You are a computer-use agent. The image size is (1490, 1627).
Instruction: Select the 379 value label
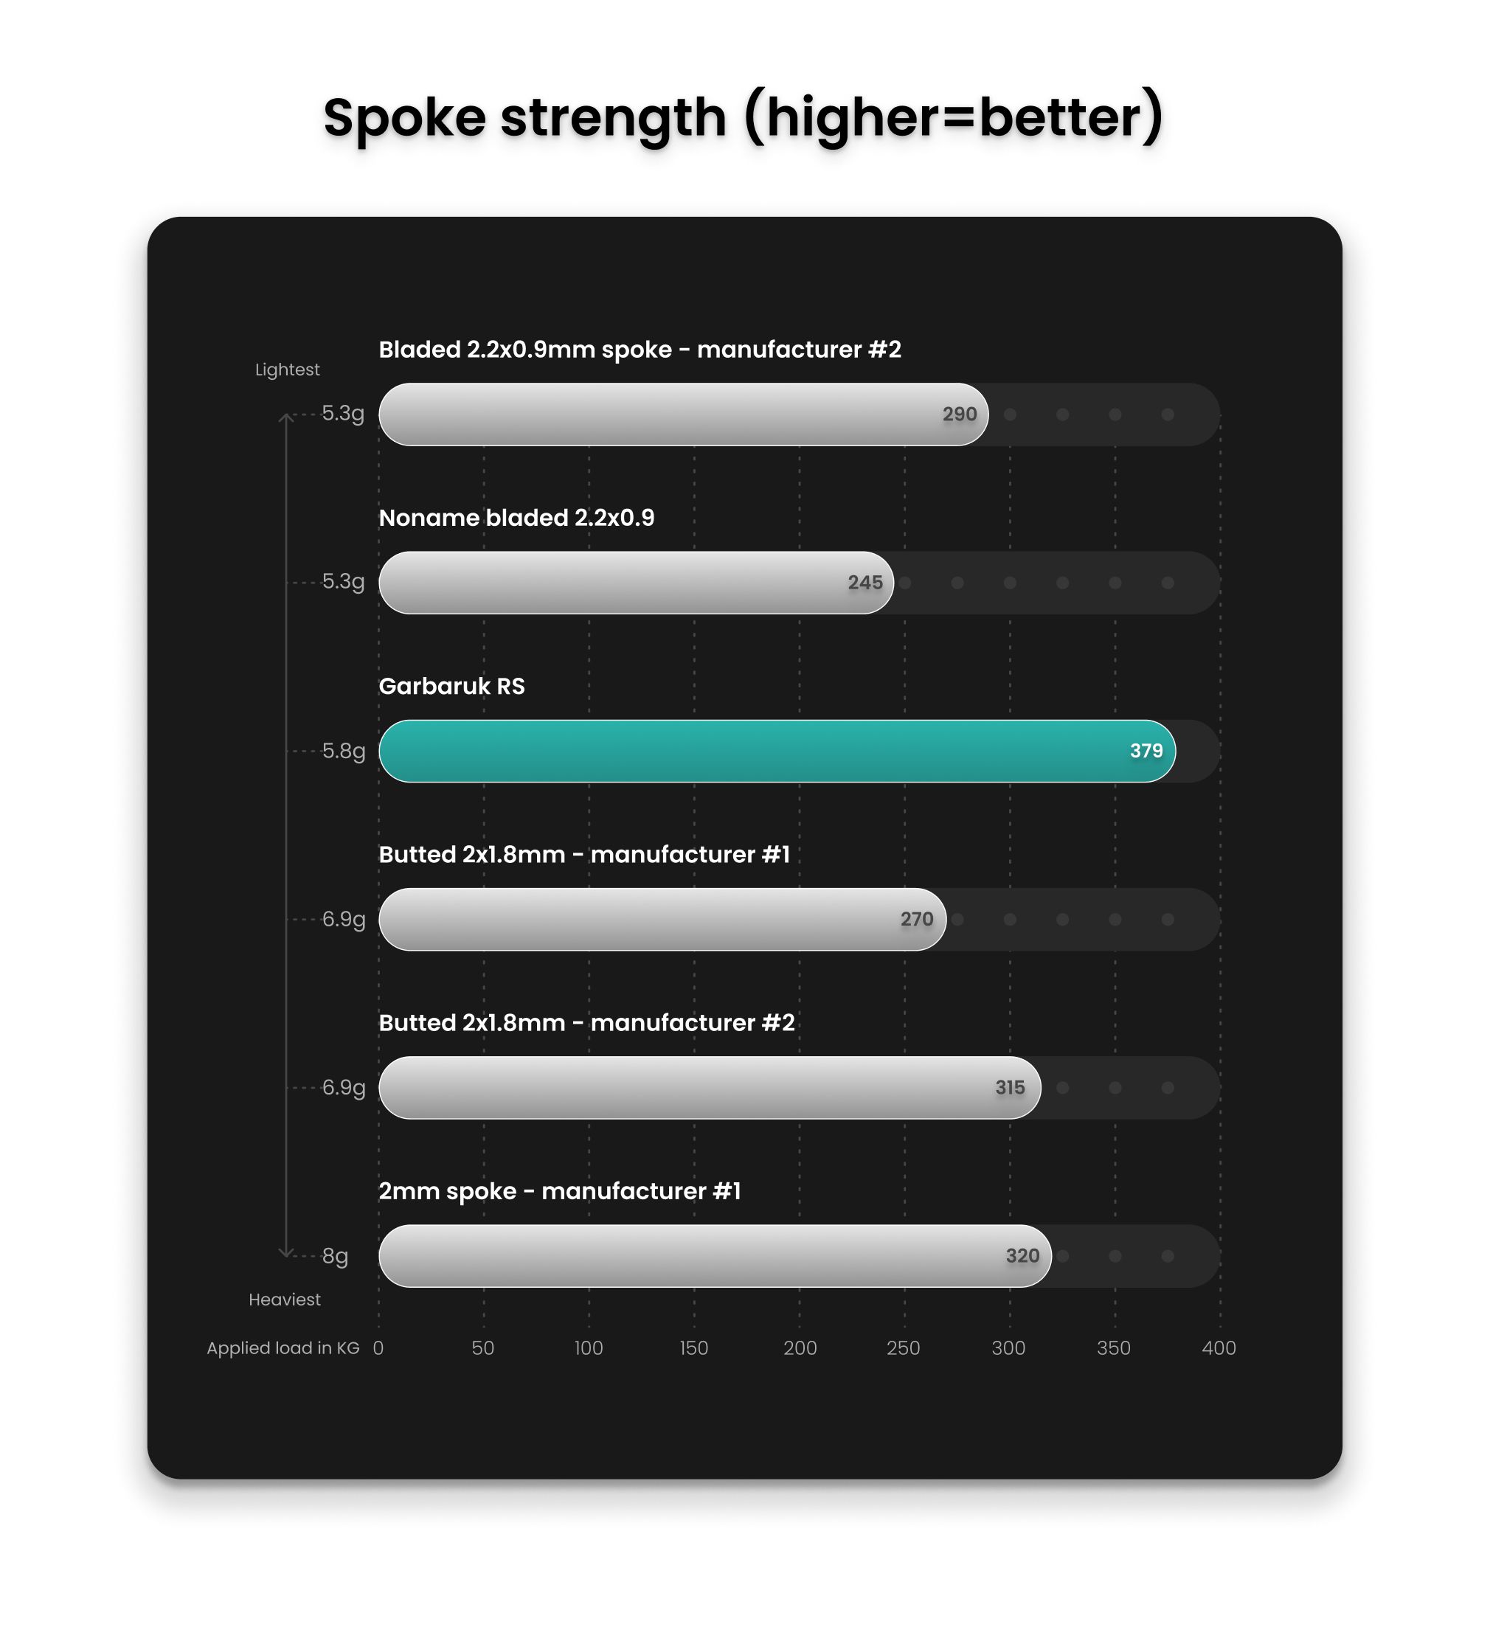pyautogui.click(x=1146, y=751)
